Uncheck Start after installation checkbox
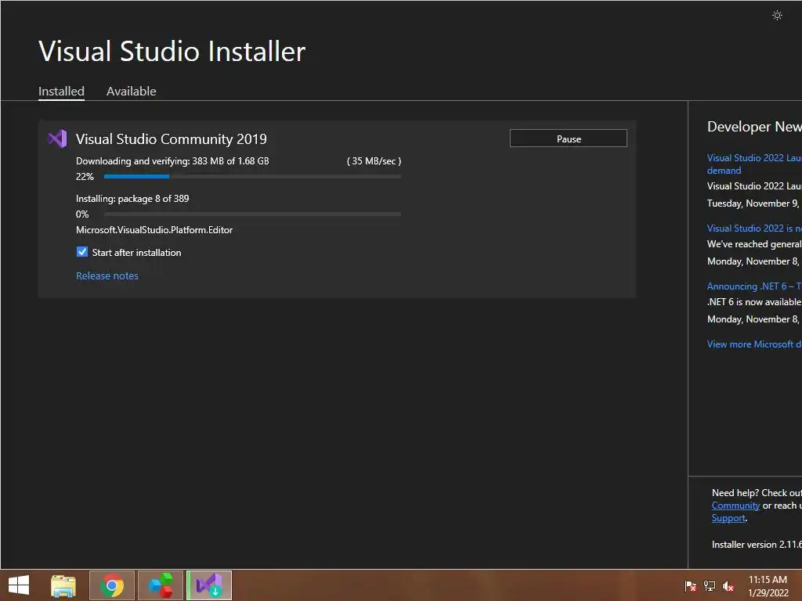The height and width of the screenshot is (601, 802). click(81, 252)
